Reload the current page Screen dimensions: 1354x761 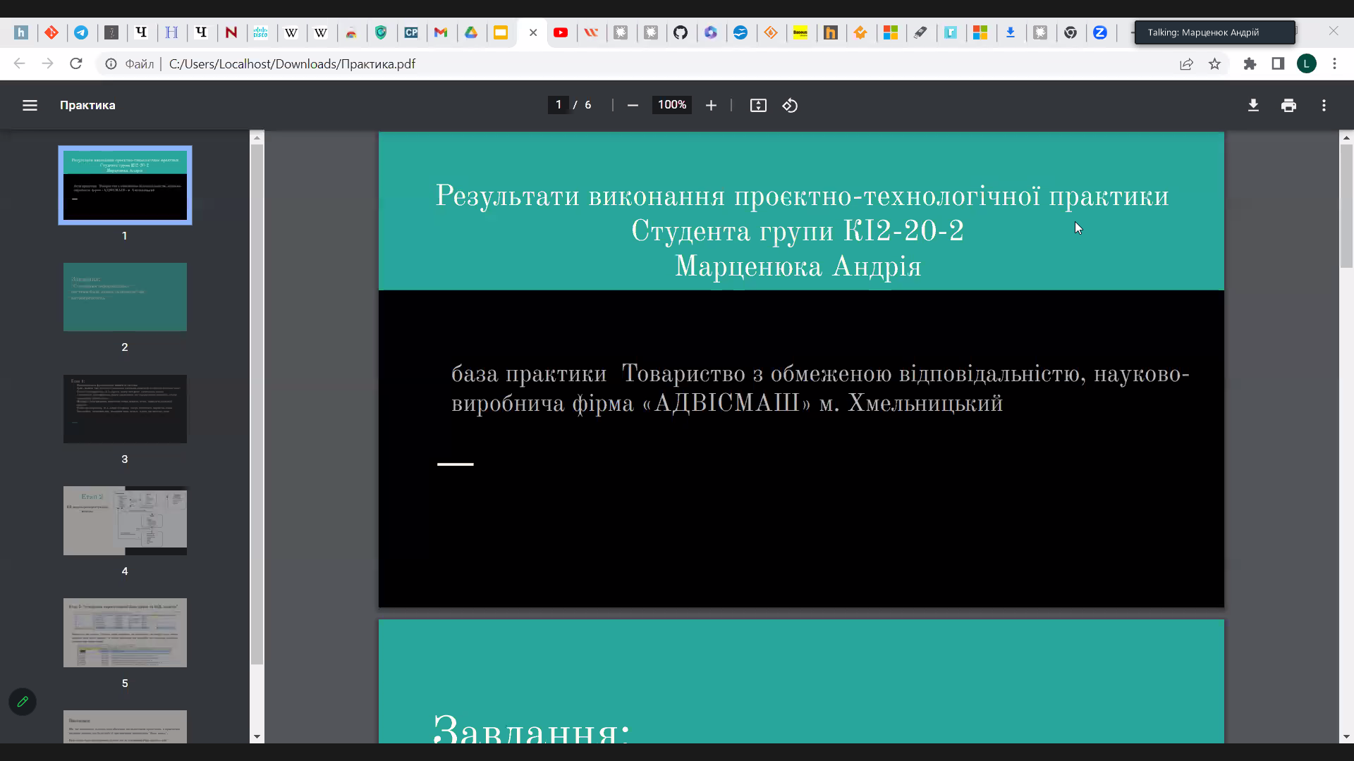point(76,64)
